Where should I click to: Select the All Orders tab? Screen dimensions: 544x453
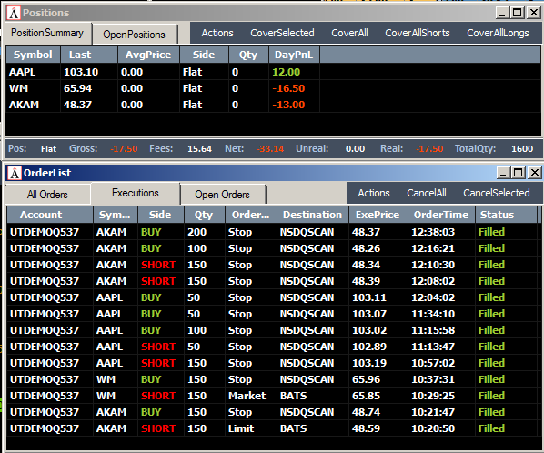coord(47,195)
